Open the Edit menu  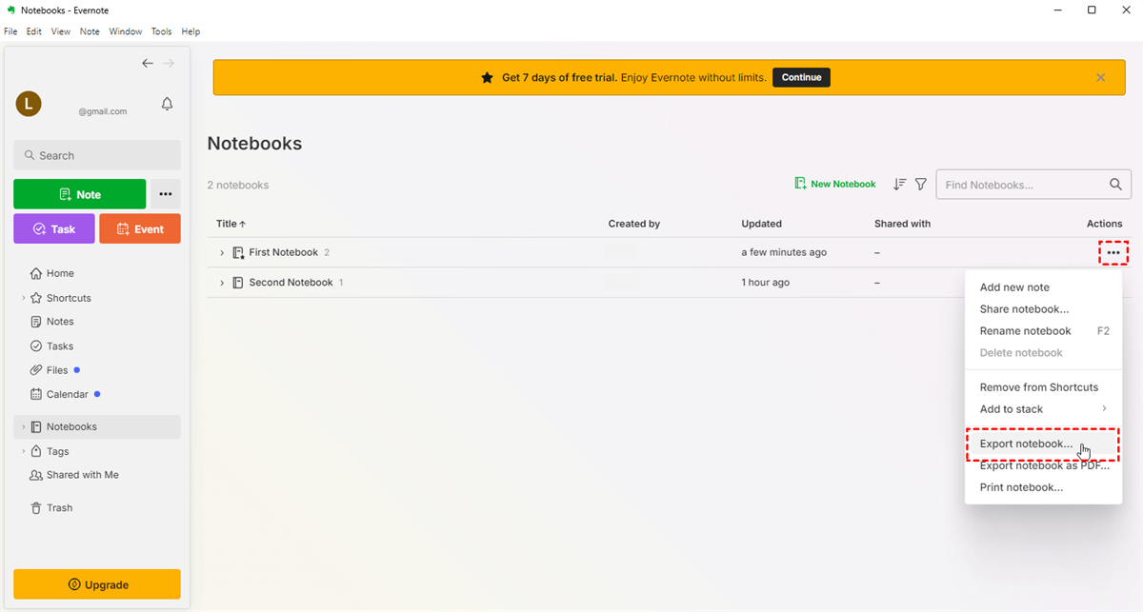[34, 31]
